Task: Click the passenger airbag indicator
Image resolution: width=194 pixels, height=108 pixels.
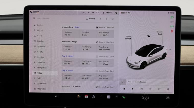Action: click(x=35, y=12)
